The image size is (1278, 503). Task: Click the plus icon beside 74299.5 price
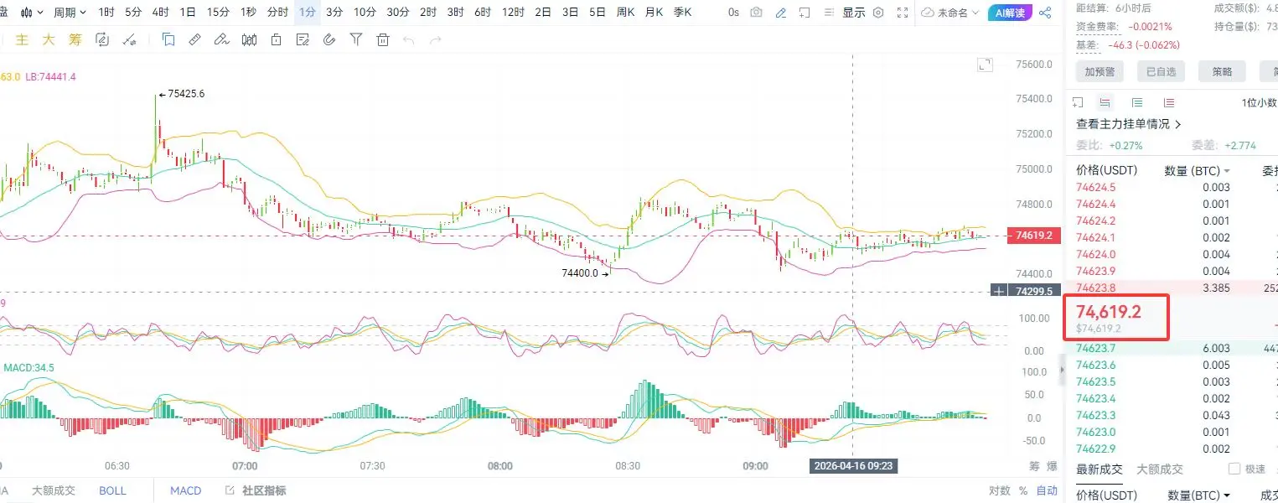point(999,291)
